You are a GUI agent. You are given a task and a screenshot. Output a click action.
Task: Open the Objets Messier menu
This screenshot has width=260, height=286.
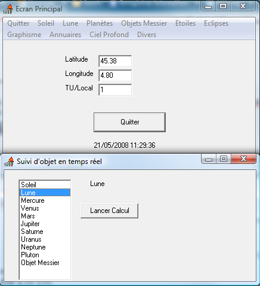(144, 23)
